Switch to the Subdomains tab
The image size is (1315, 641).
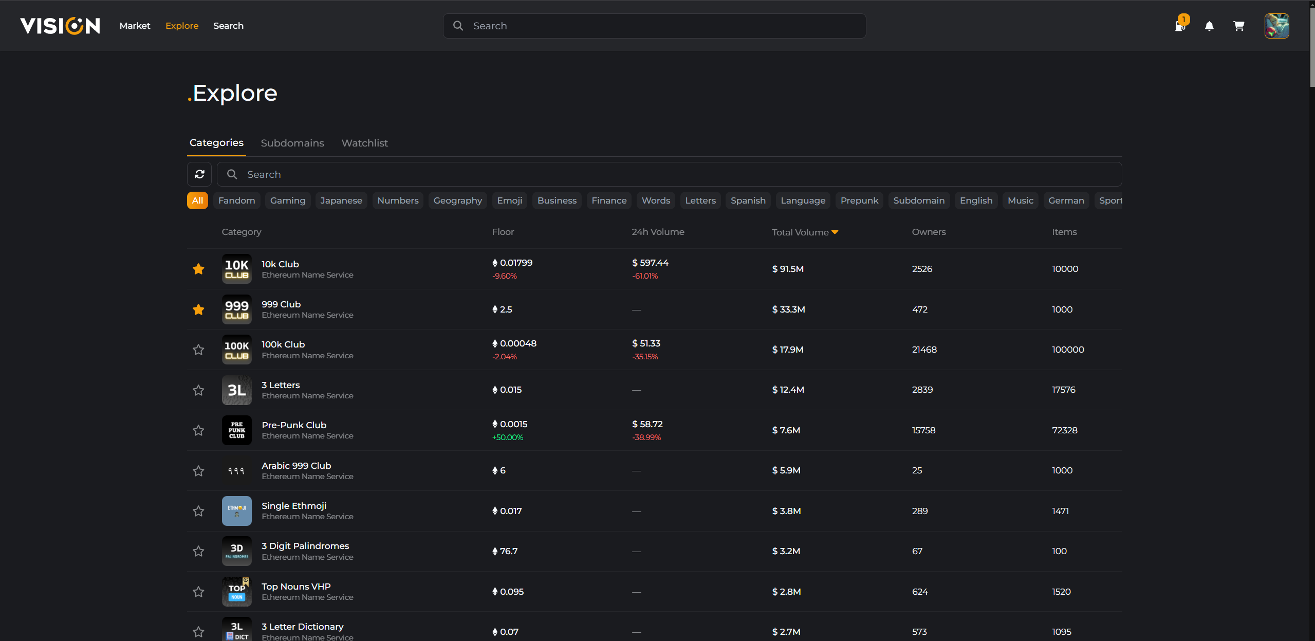292,143
